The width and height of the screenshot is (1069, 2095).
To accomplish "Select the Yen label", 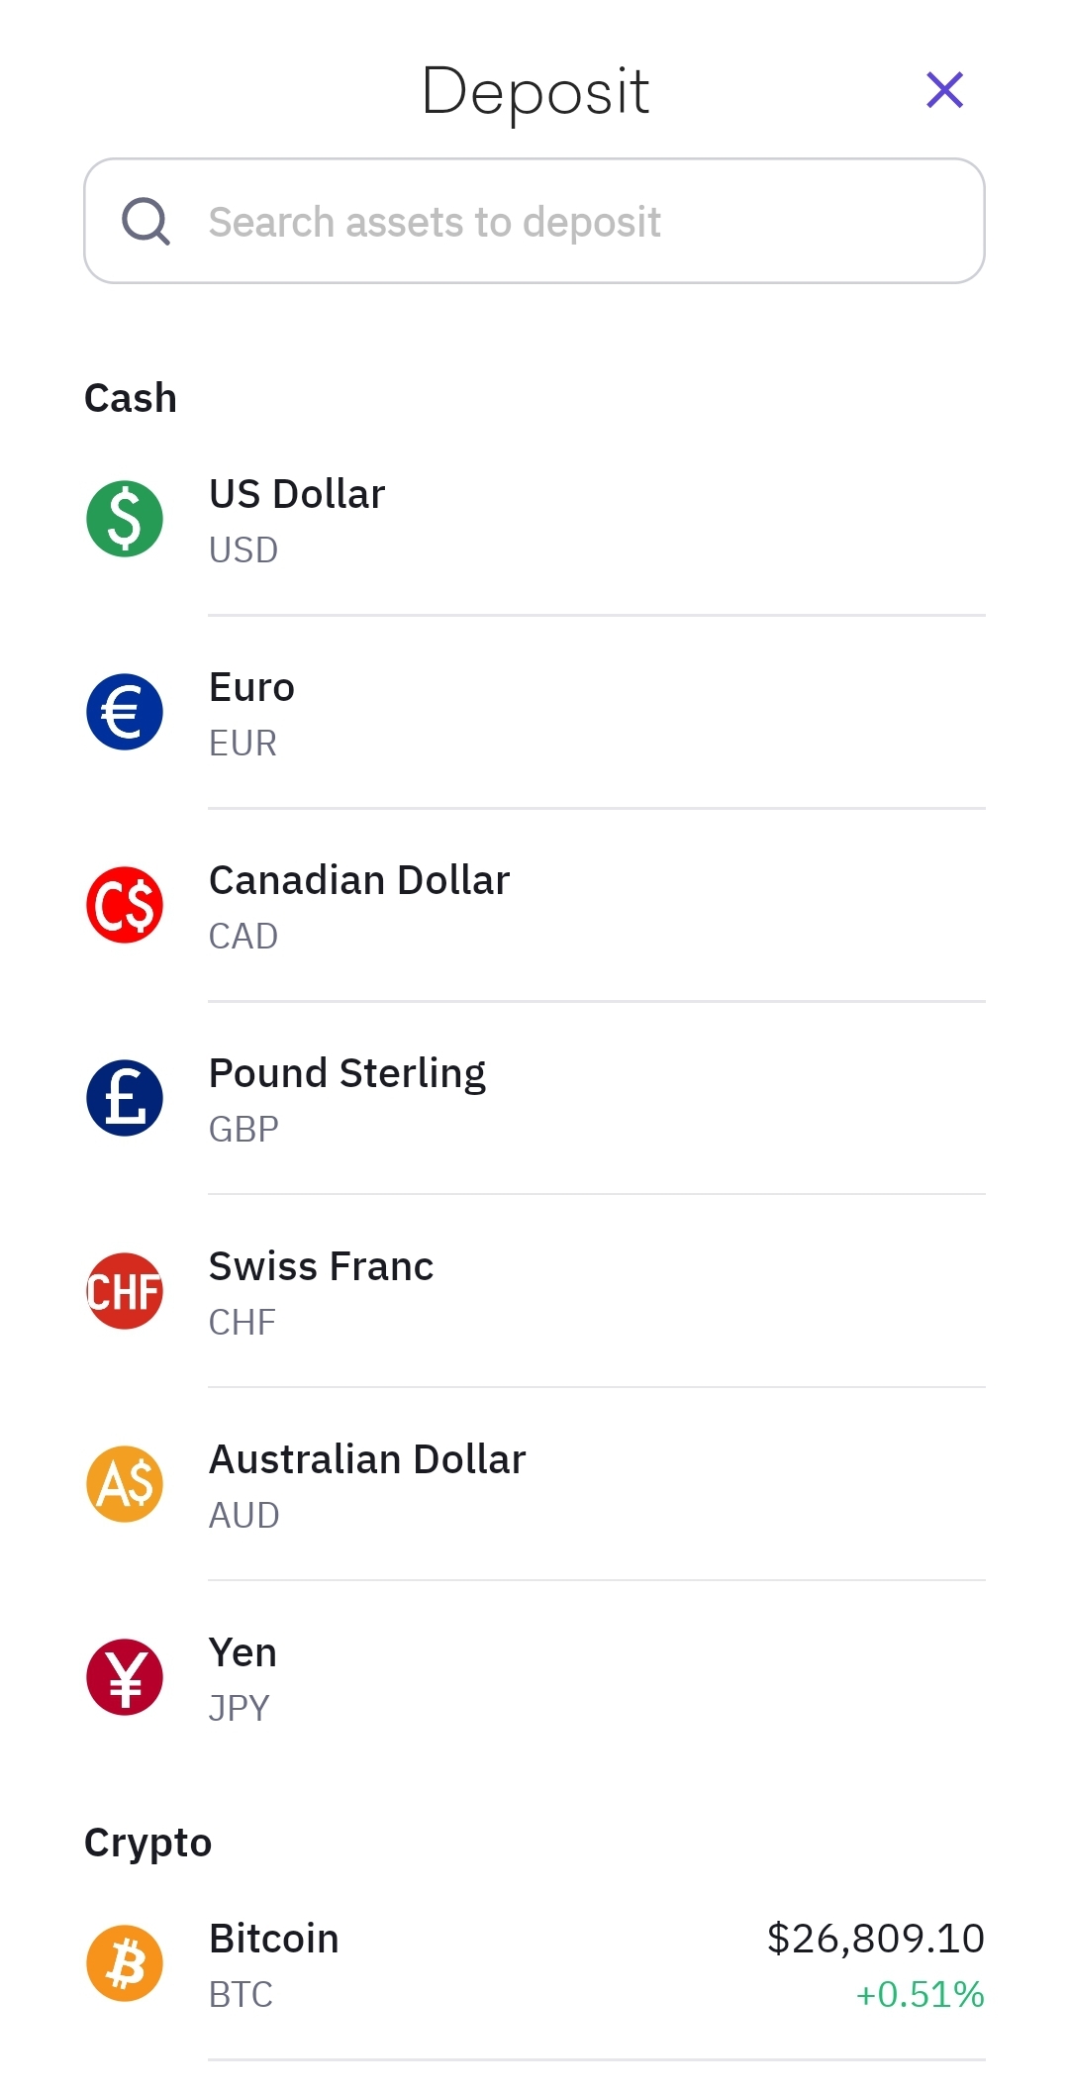I will click(243, 1652).
